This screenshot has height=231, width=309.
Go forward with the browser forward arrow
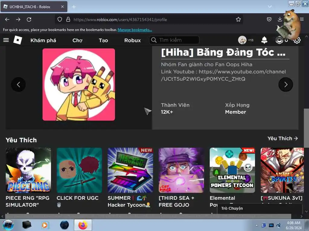tap(18, 20)
